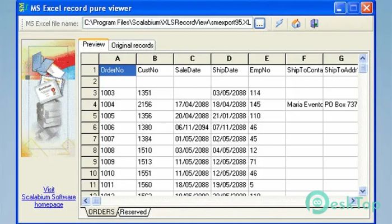392x224 pixels.
Task: Select cell with order 1007
Action: point(118,139)
